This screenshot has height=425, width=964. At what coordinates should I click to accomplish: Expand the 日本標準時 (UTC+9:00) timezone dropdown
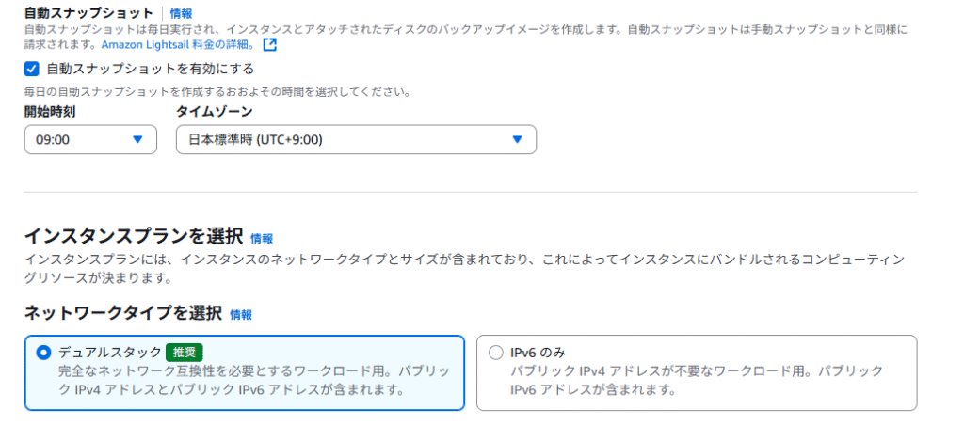coord(356,139)
